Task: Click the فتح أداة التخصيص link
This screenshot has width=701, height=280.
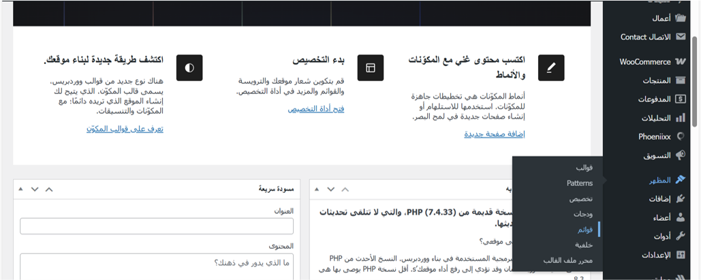Action: tap(315, 108)
